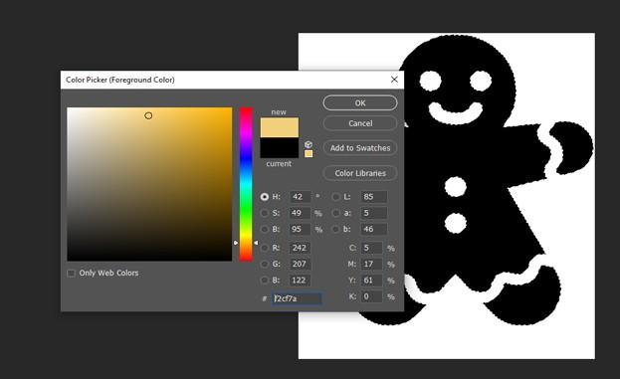
Task: Select the Lab b radio button
Action: coord(335,229)
